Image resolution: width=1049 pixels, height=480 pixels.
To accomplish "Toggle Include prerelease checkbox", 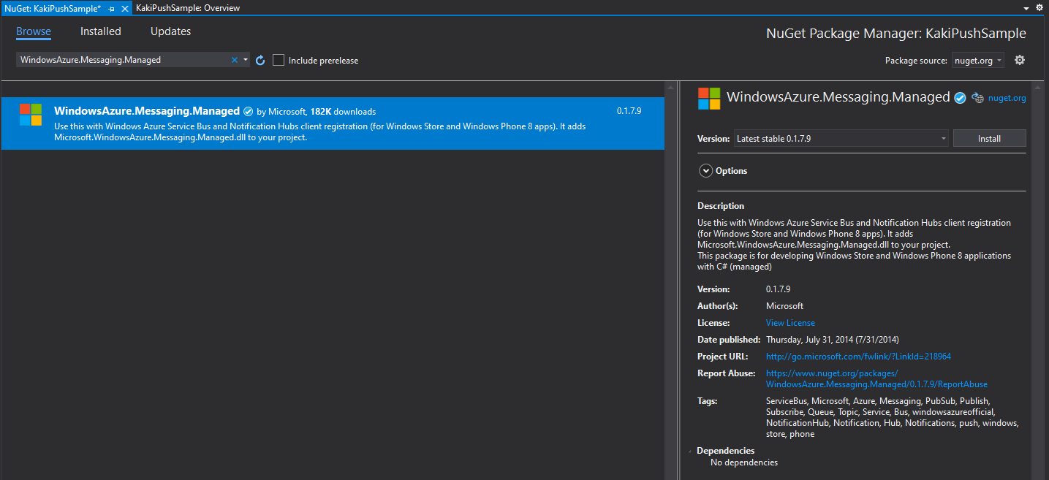I will [279, 60].
